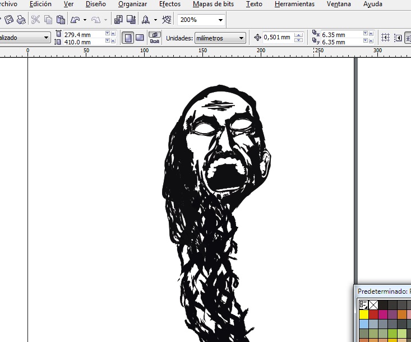The image size is (411, 342).
Task: Click the Copy icon
Action: coord(48,20)
